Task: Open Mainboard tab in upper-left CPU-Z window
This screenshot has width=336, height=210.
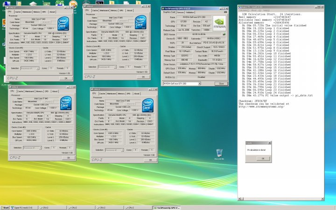Action: click(x=27, y=12)
